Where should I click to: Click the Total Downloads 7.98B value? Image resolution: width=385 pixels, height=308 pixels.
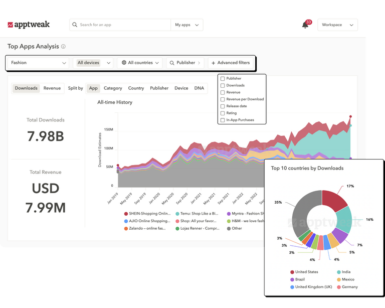point(46,136)
